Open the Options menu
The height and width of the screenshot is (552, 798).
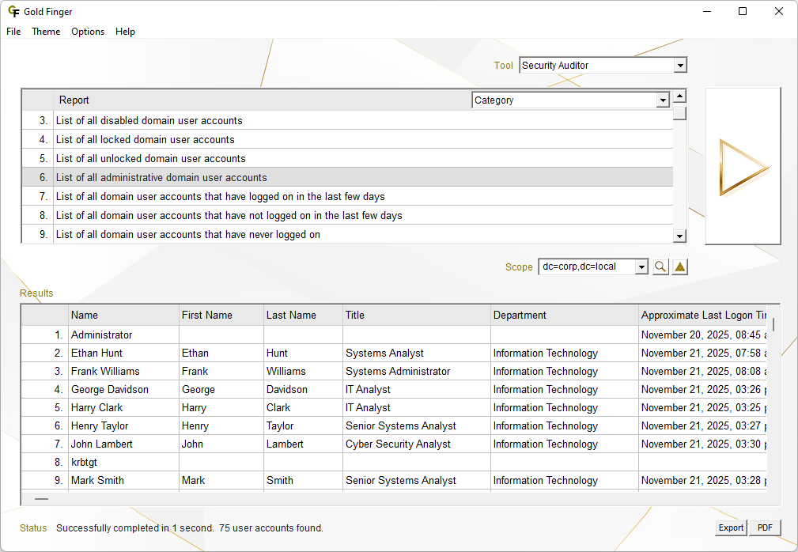coord(88,32)
